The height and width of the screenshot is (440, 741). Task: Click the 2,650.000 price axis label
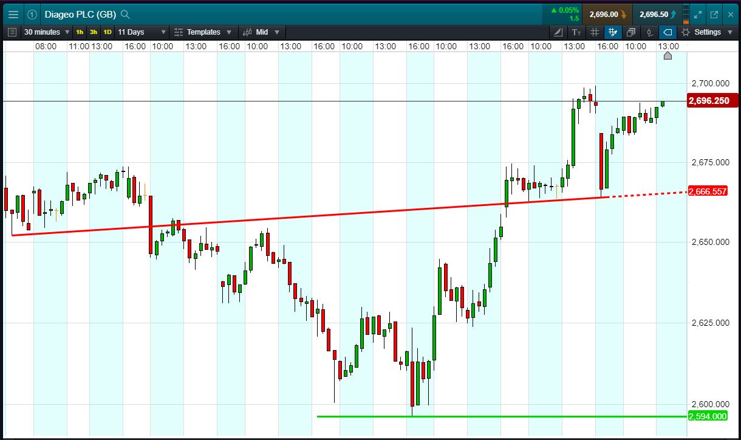tap(711, 242)
